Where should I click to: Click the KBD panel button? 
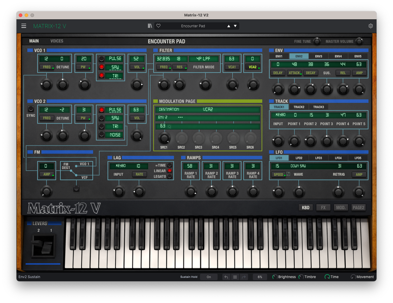pyautogui.click(x=306, y=207)
